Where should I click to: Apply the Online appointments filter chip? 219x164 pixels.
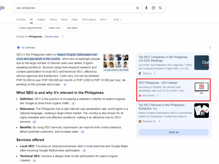pyautogui.click(x=31, y=28)
